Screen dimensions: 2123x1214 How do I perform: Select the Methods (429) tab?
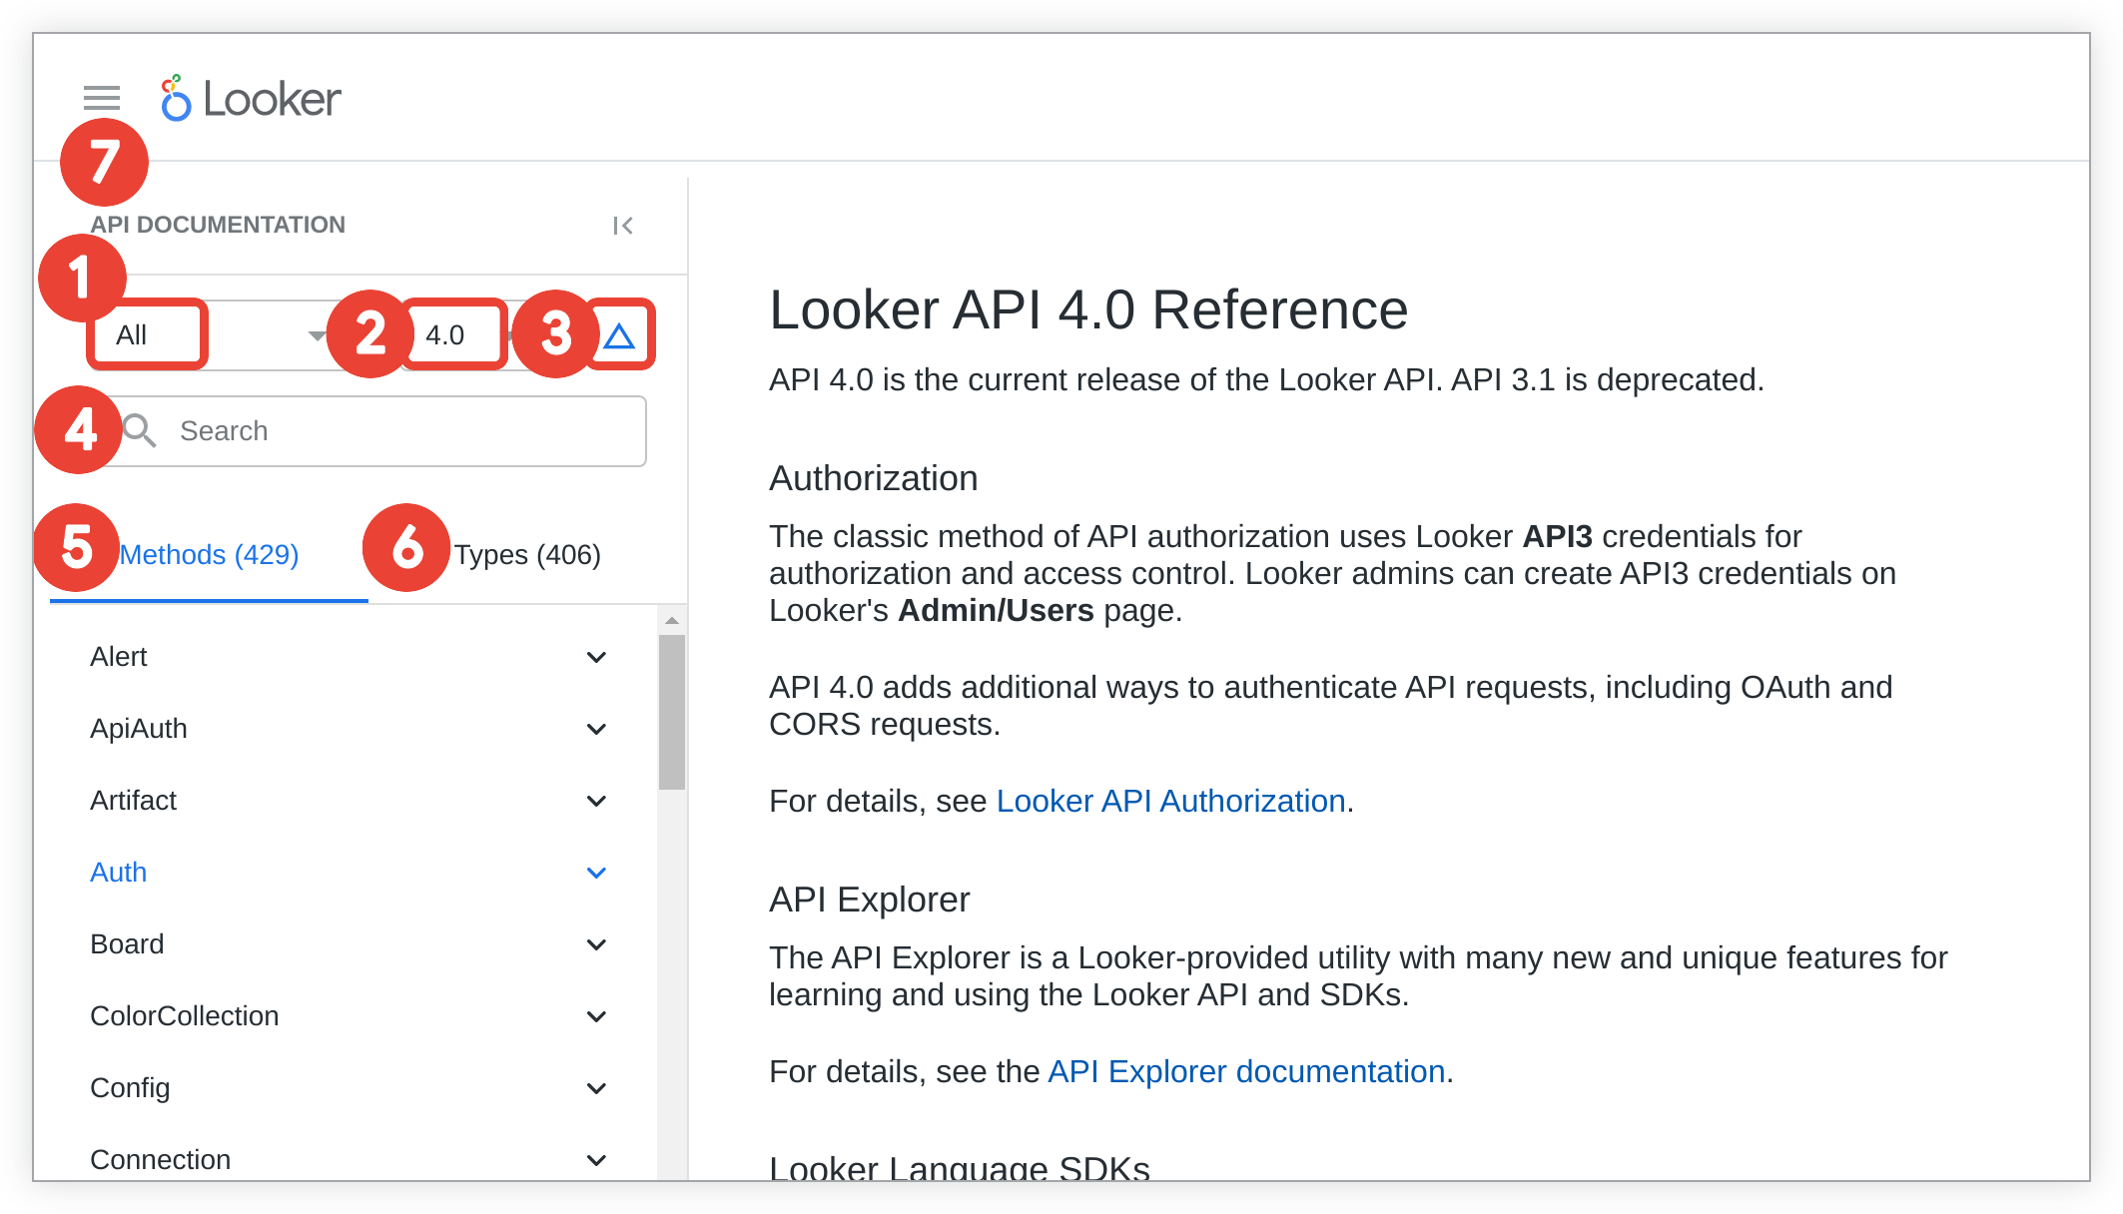click(x=210, y=554)
